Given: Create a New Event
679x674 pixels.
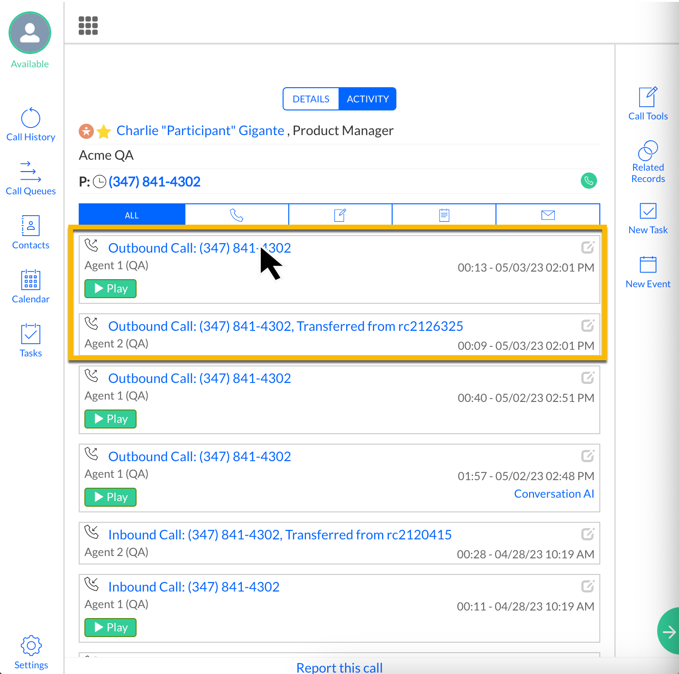Looking at the screenshot, I should [x=648, y=272].
